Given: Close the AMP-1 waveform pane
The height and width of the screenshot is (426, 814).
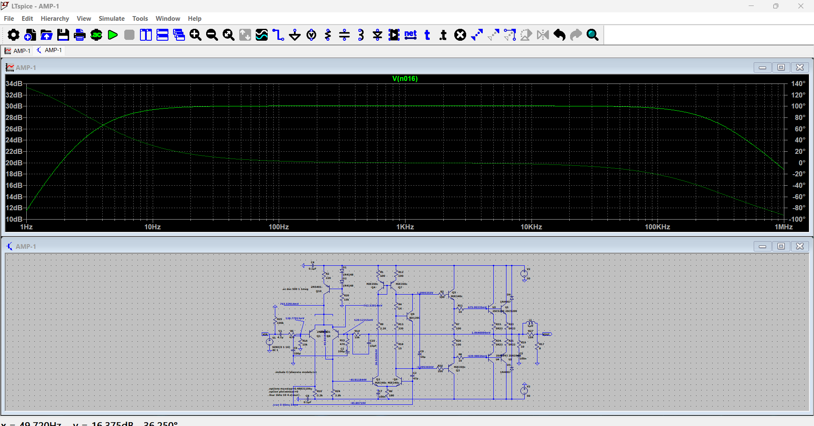Looking at the screenshot, I should (x=800, y=67).
